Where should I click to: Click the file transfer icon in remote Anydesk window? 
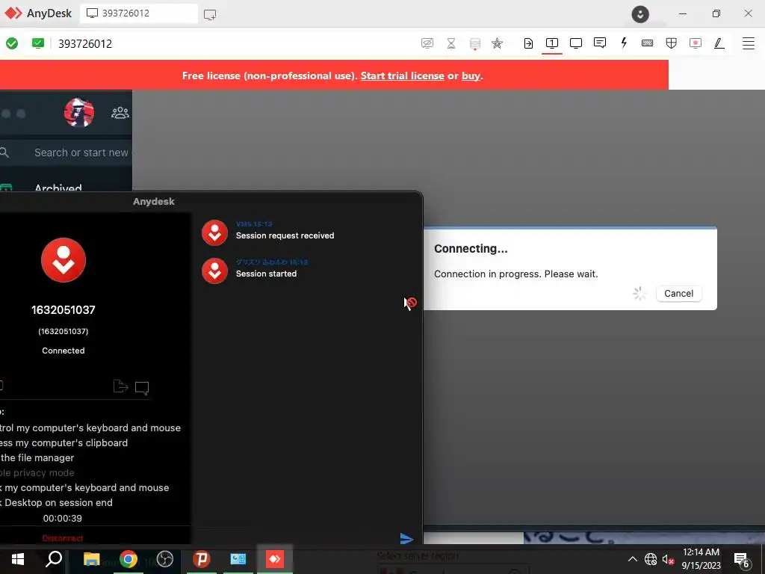[120, 386]
